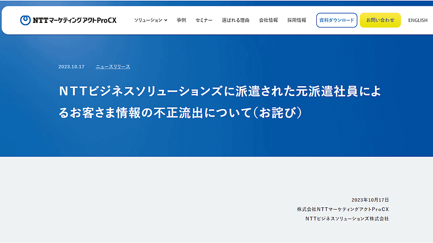433x243 pixels.
Task: Click the yellow お問い合わせ button
Action: point(380,20)
